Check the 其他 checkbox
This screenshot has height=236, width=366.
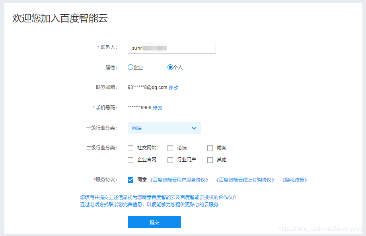pos(210,160)
